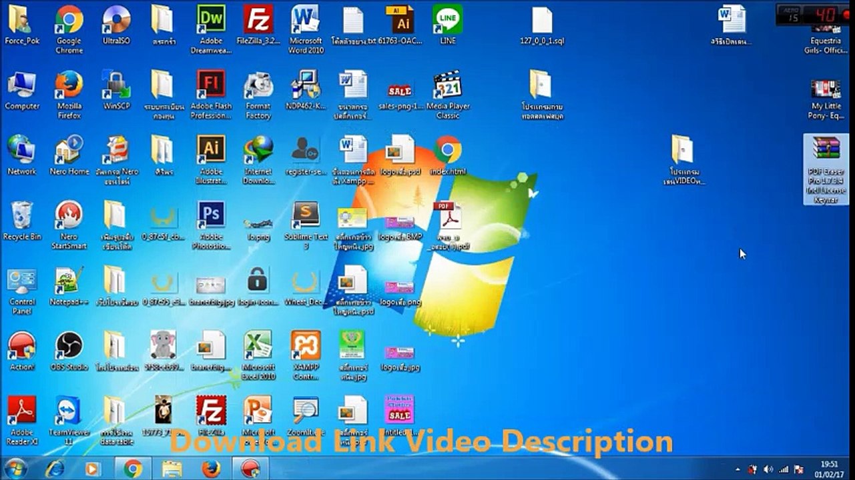Select the Media Player Classic shortcut
855x480 pixels.
[x=448, y=95]
